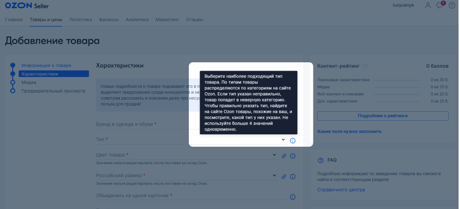Screen dimensions: 460x209
Task: Click the Медиа rating progress bar
Action: click(x=397, y=87)
